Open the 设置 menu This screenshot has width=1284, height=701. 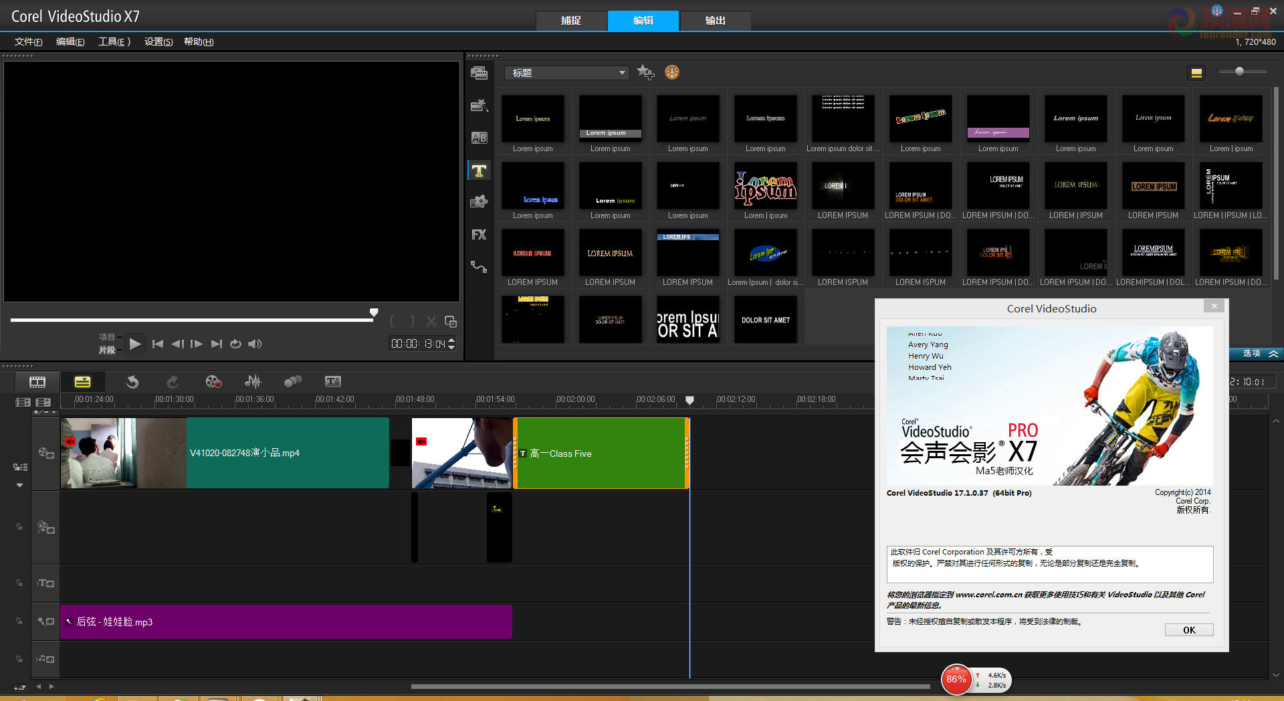point(158,41)
